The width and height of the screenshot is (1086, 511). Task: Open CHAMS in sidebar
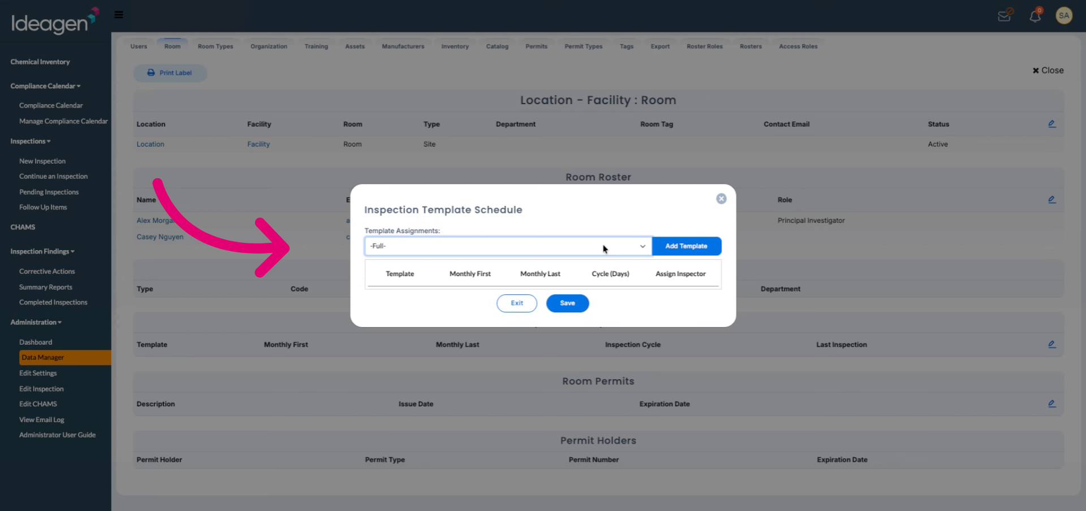point(23,227)
